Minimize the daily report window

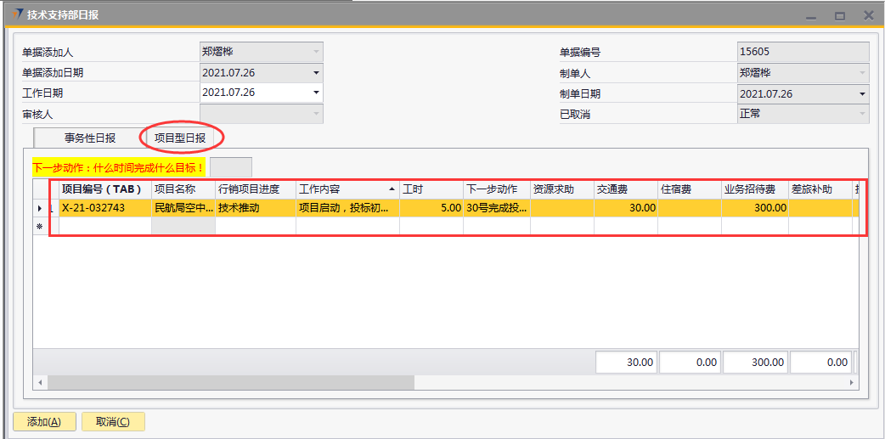tap(810, 15)
